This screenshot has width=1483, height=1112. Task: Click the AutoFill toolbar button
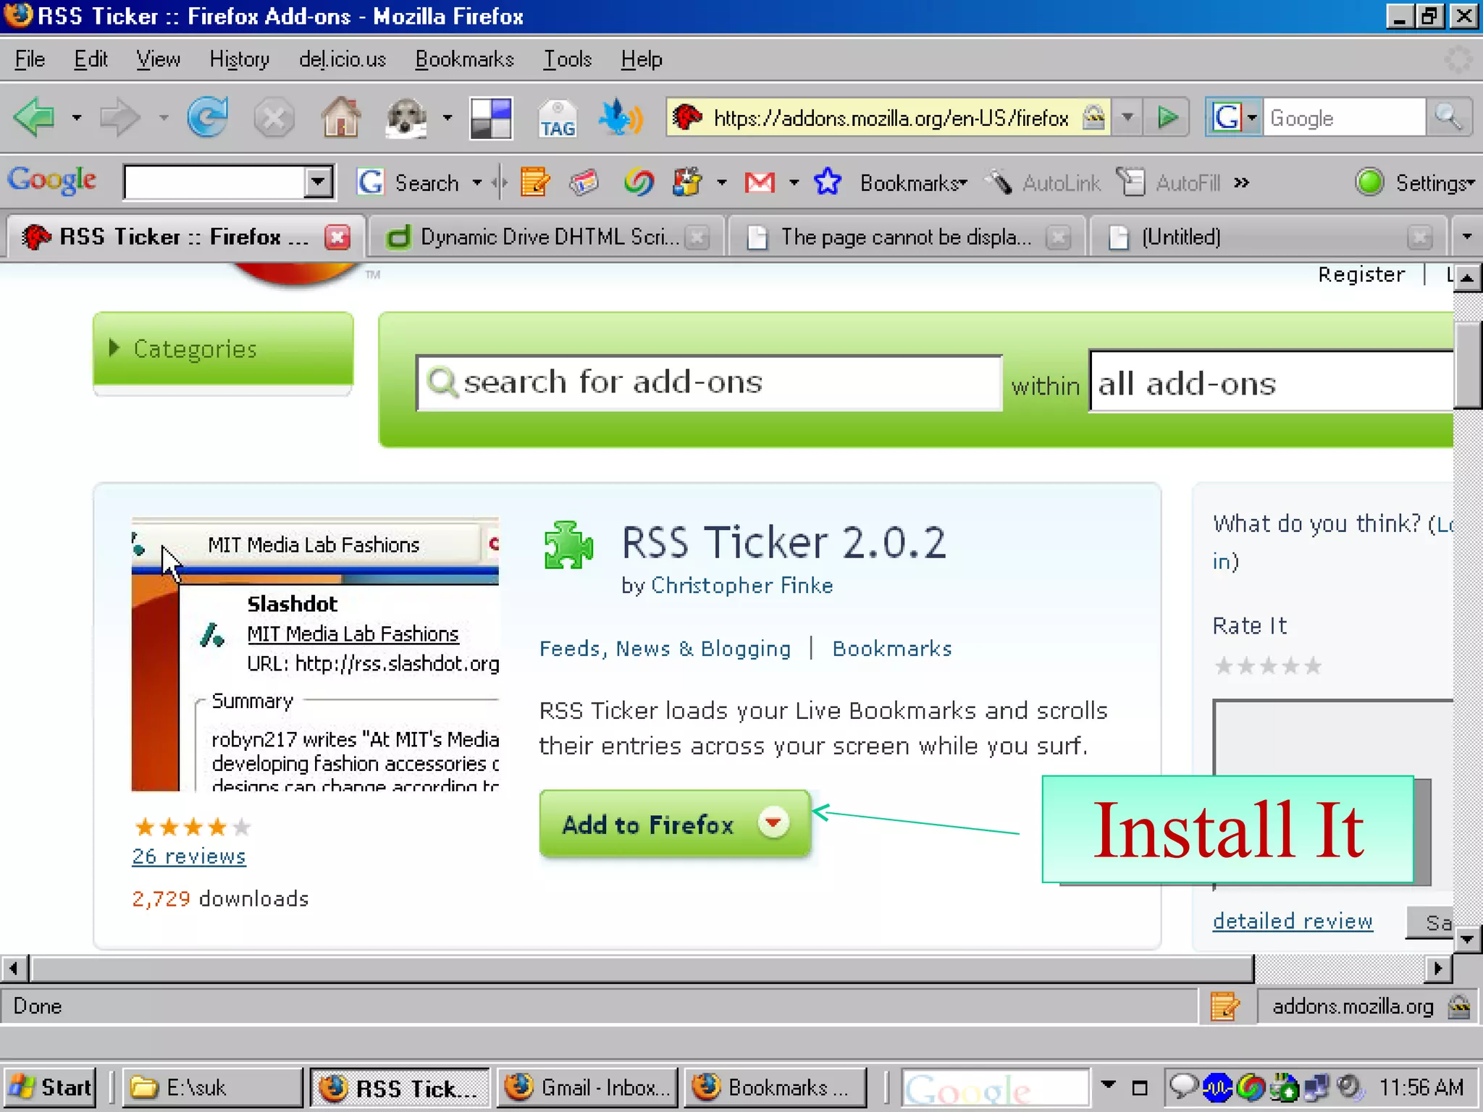(x=1169, y=182)
